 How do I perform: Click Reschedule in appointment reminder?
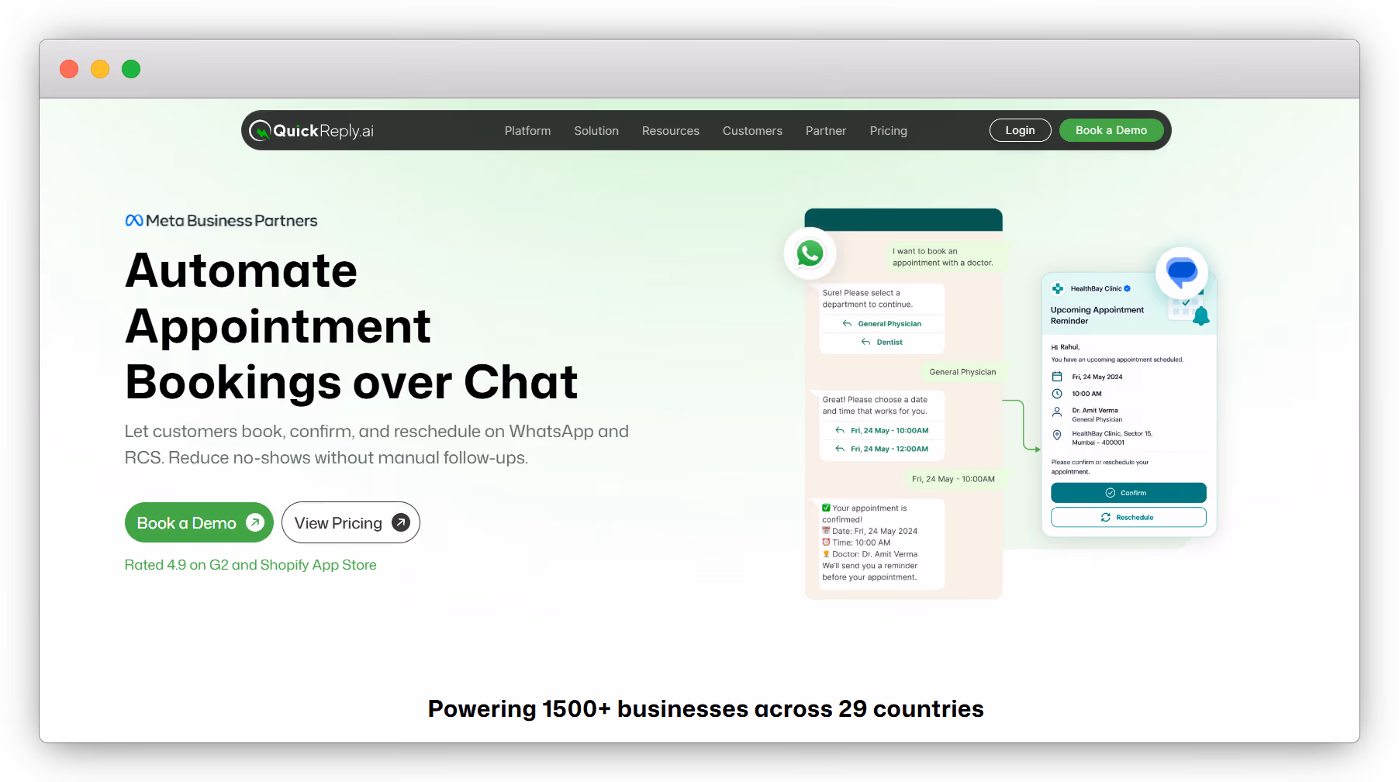pyautogui.click(x=1128, y=517)
